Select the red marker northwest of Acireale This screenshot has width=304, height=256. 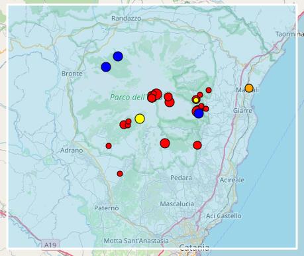(x=197, y=145)
